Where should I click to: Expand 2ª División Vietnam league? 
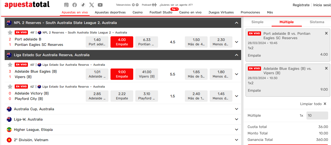(x=237, y=140)
